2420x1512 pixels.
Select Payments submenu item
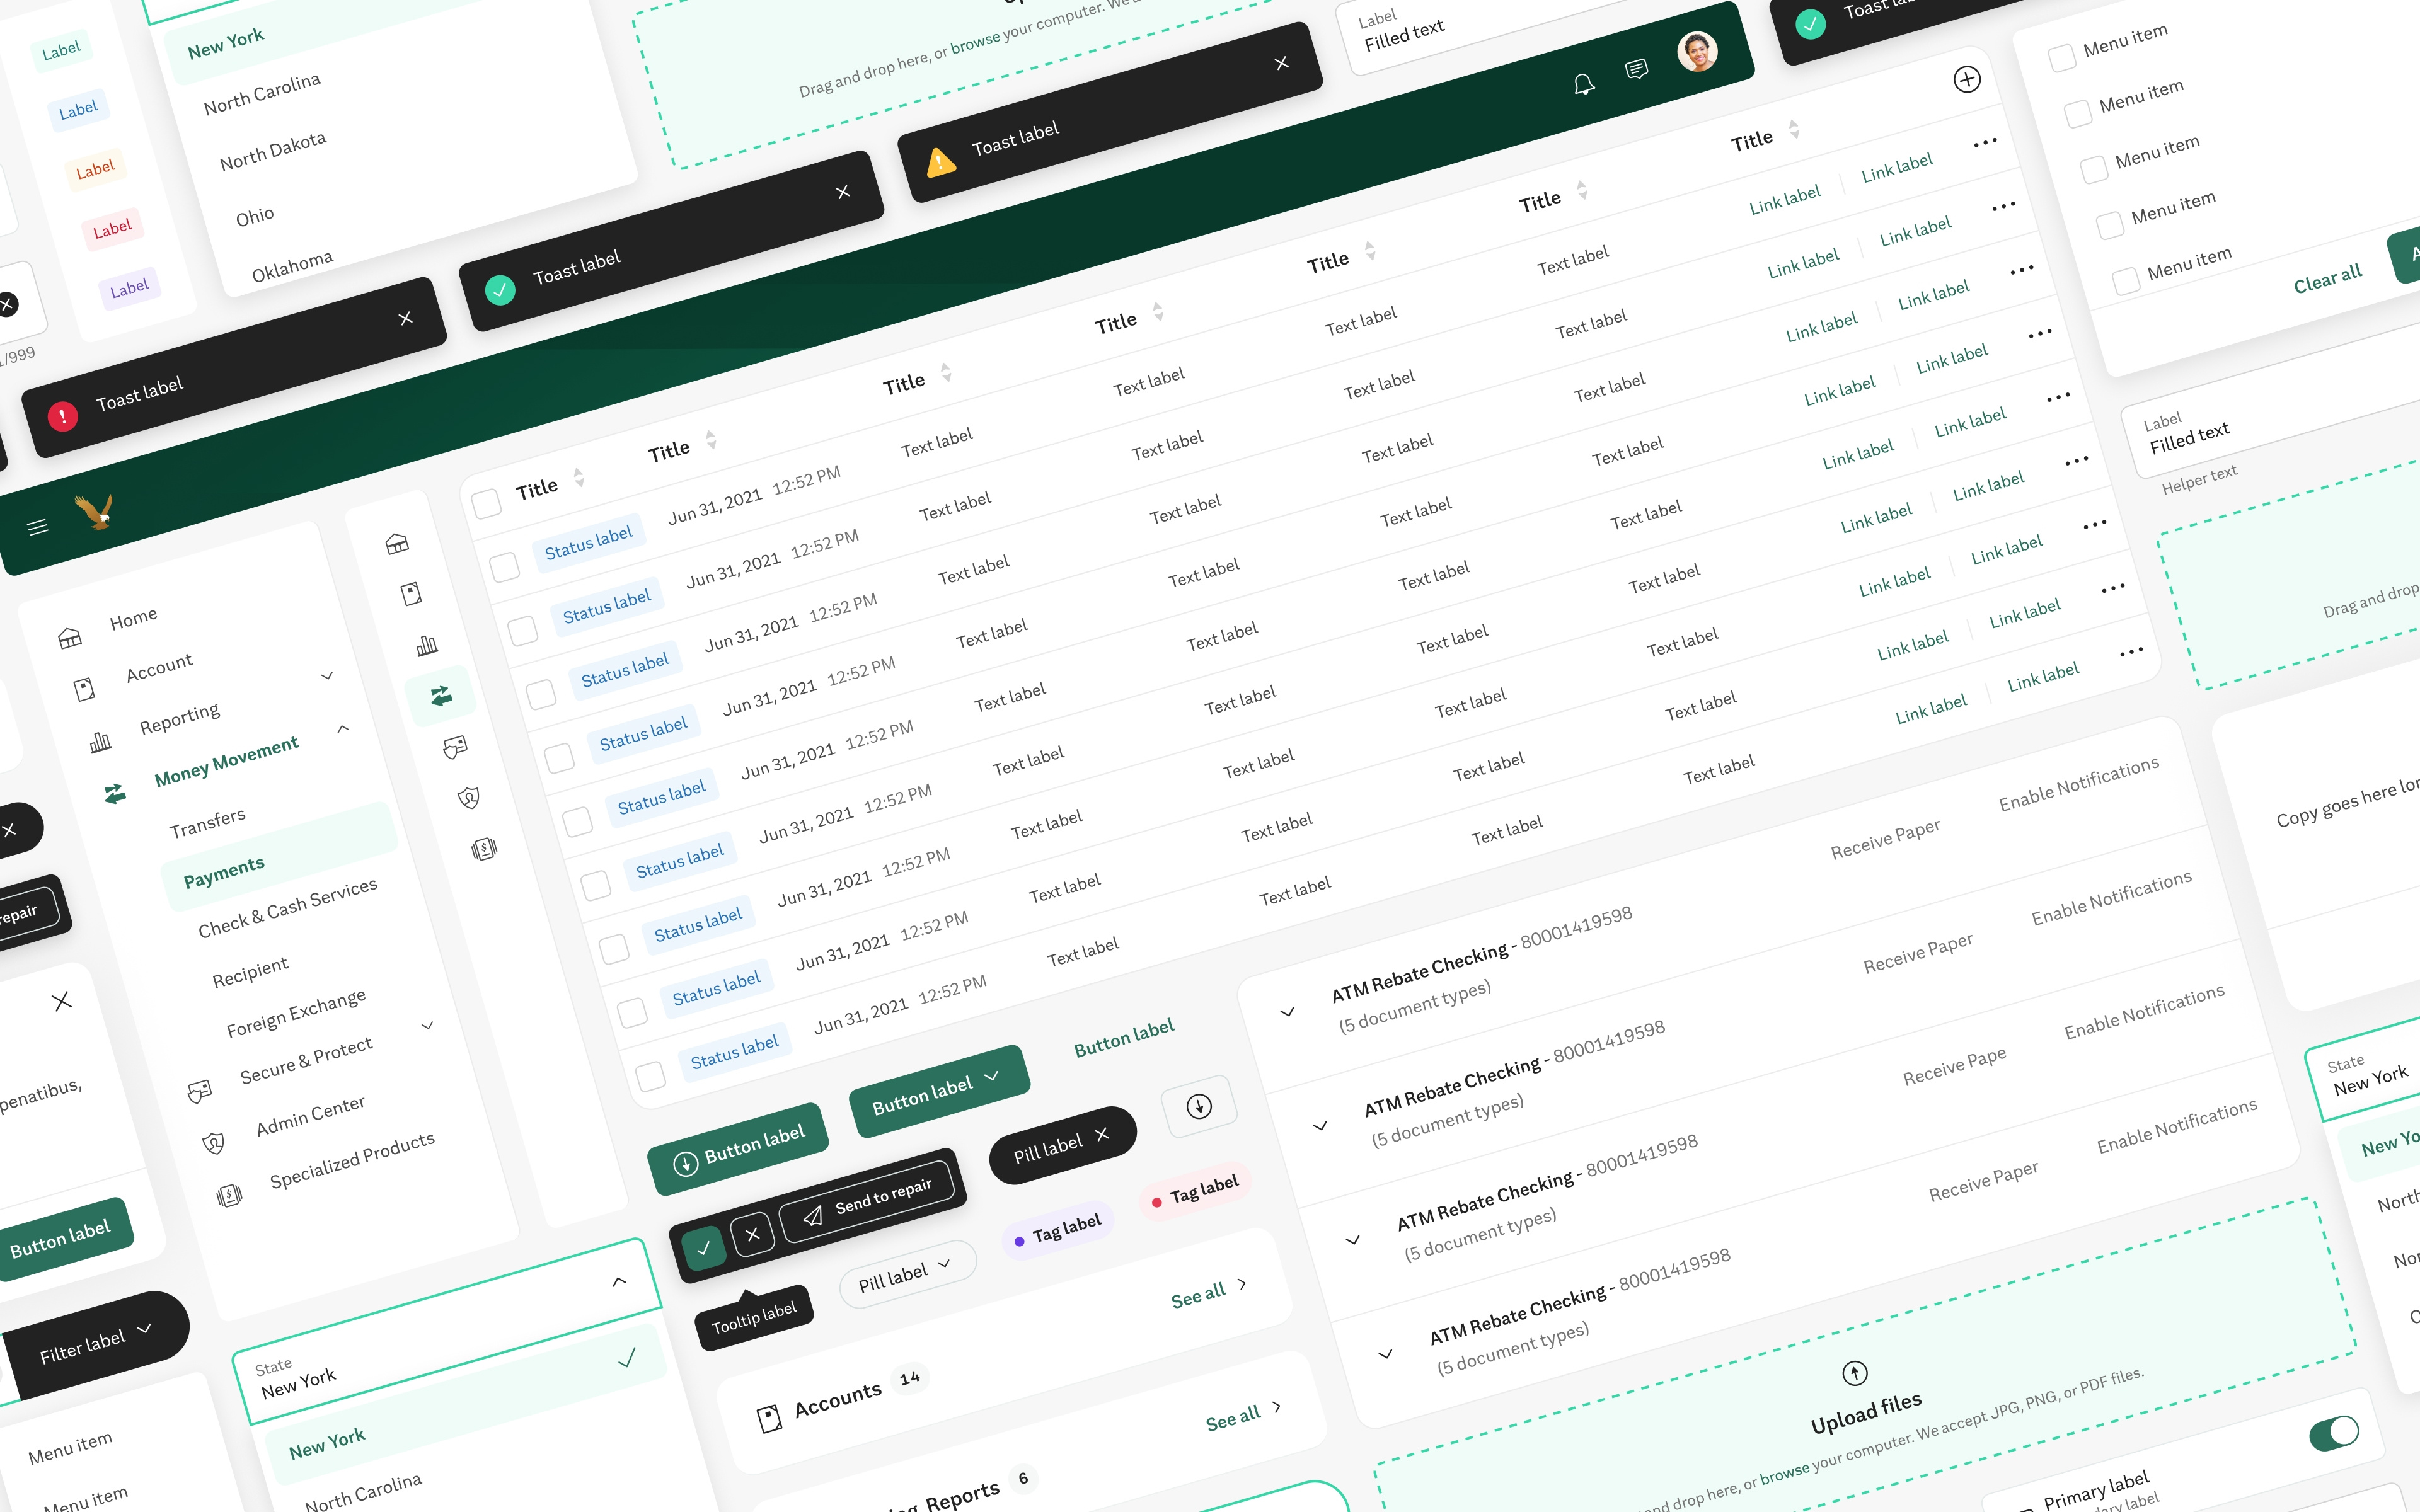tap(280, 857)
